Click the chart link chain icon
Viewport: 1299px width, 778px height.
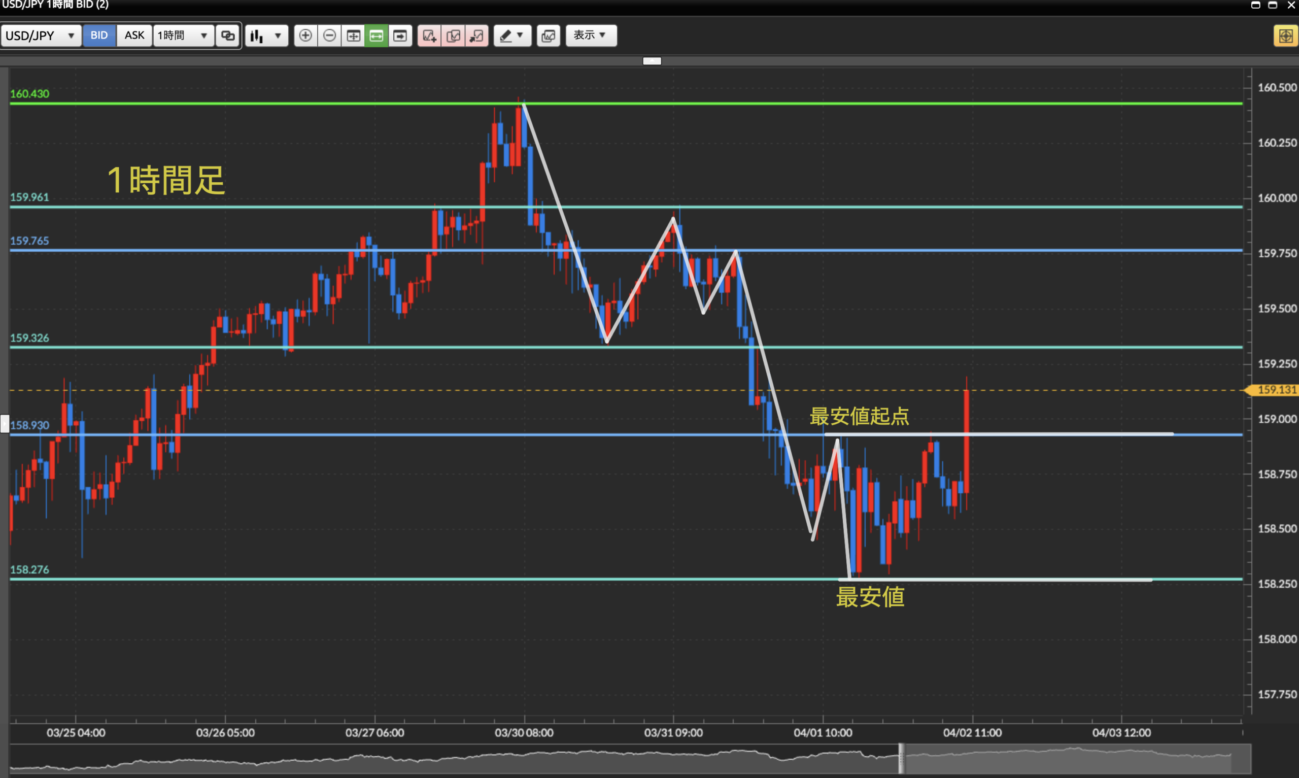click(227, 36)
